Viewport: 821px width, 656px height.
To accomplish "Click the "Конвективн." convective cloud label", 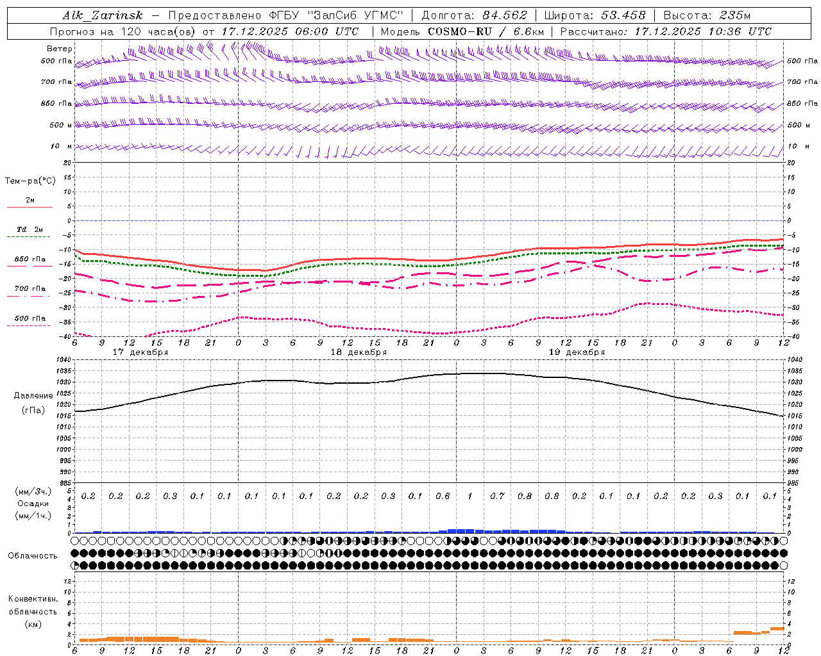I will coord(33,599).
